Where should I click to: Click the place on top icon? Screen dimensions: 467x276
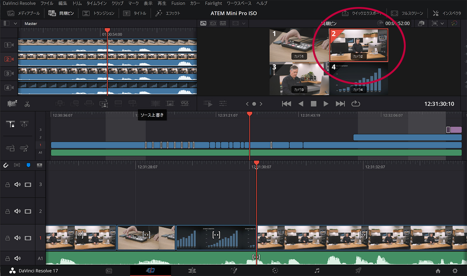pyautogui.click(x=118, y=104)
